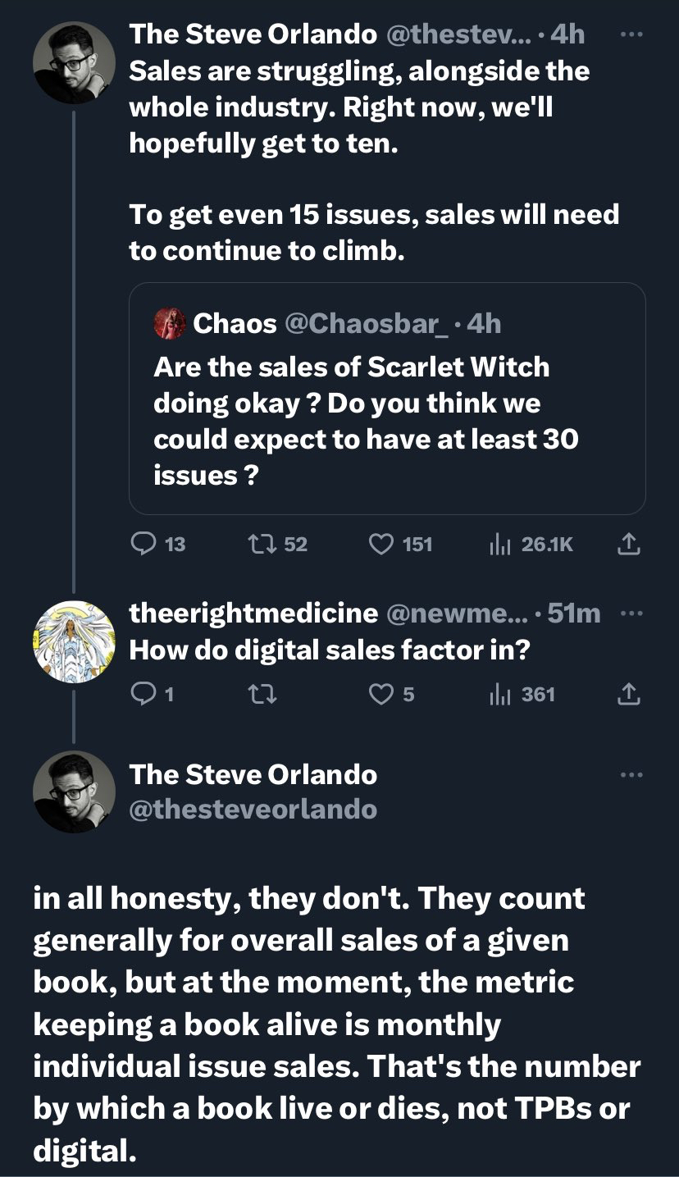
Task: Visit the @thesteveorlando handle link
Action: click(x=253, y=810)
